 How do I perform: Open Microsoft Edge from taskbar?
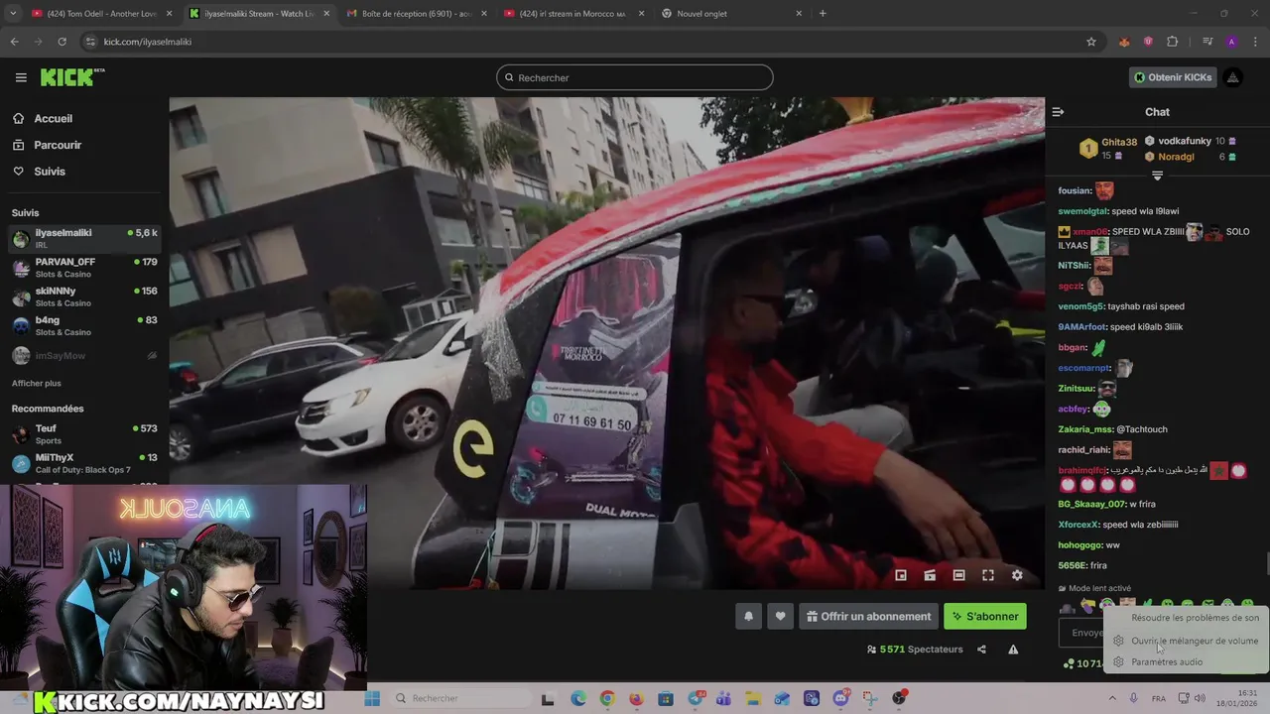pos(578,698)
